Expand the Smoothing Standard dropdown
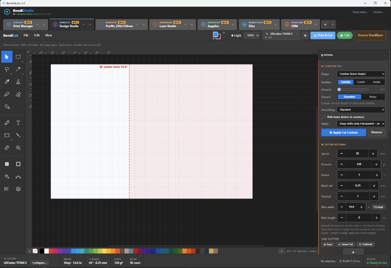391x268 pixels. pyautogui.click(x=361, y=110)
